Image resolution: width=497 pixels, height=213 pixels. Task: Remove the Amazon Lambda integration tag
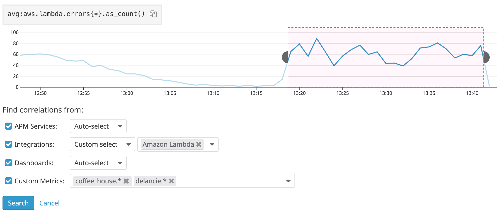[199, 144]
